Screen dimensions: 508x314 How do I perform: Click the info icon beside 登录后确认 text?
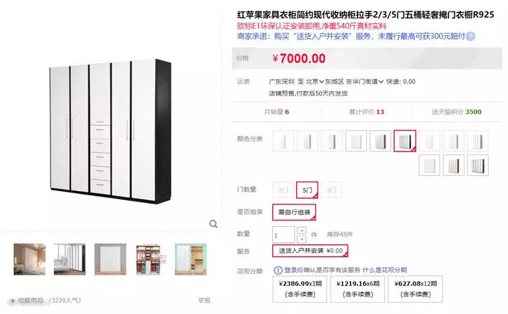coord(278,270)
